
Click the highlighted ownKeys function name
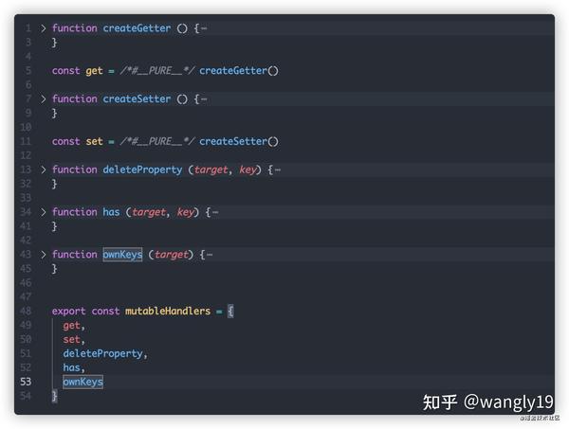click(122, 255)
